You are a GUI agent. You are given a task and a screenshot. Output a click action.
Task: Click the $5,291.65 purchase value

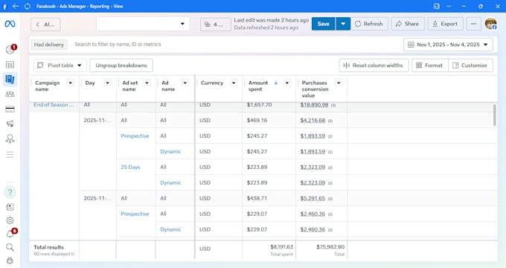pos(313,198)
